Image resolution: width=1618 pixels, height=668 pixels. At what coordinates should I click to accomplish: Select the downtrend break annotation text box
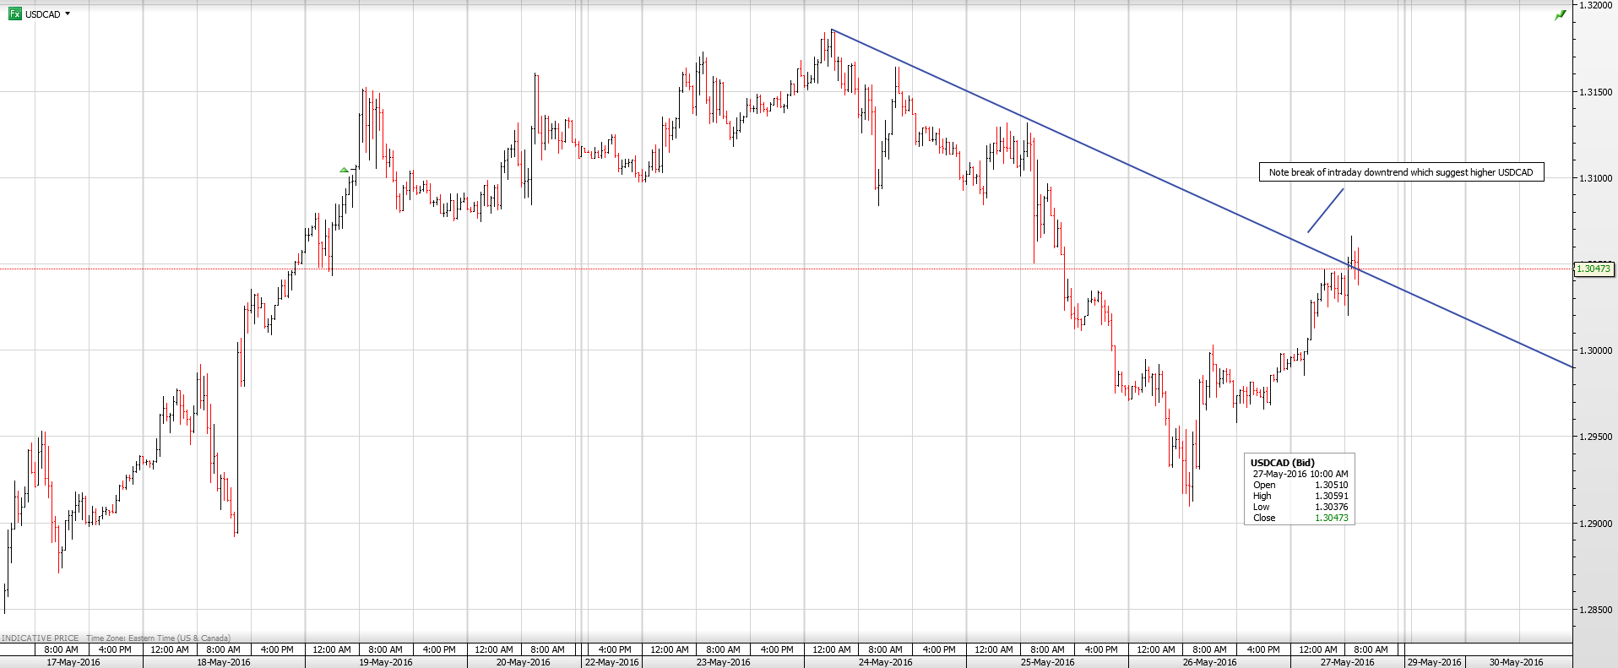[x=1400, y=172]
